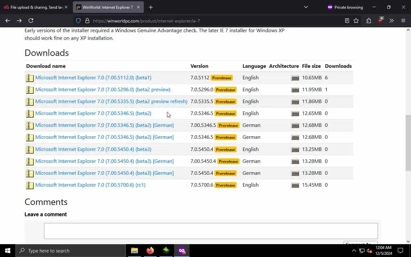Open the 7.00.5346.5 (beta2) English link

pyautogui.click(x=93, y=113)
